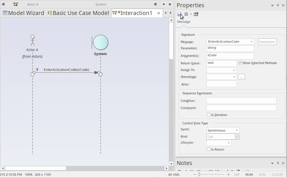Screen dimensions: 287x178
Task: Click the zoom slider handle in status bar
Action: [x=199, y=175]
